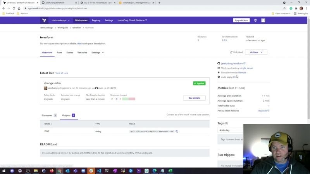This screenshot has height=174, width=310.
Task: Click the Remote execution mode link
Action: pos(242,72)
